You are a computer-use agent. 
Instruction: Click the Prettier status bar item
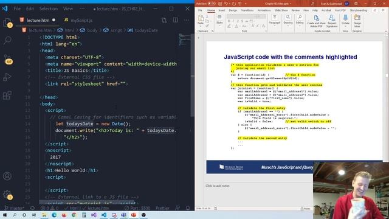[162, 208]
